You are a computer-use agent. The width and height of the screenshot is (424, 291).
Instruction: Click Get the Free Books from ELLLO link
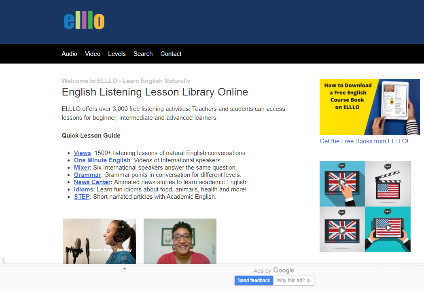click(x=364, y=141)
